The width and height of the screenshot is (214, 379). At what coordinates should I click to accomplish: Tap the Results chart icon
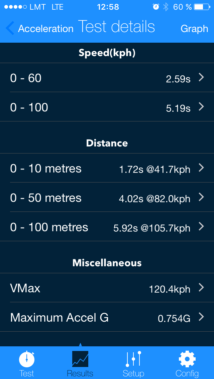tap(80, 359)
